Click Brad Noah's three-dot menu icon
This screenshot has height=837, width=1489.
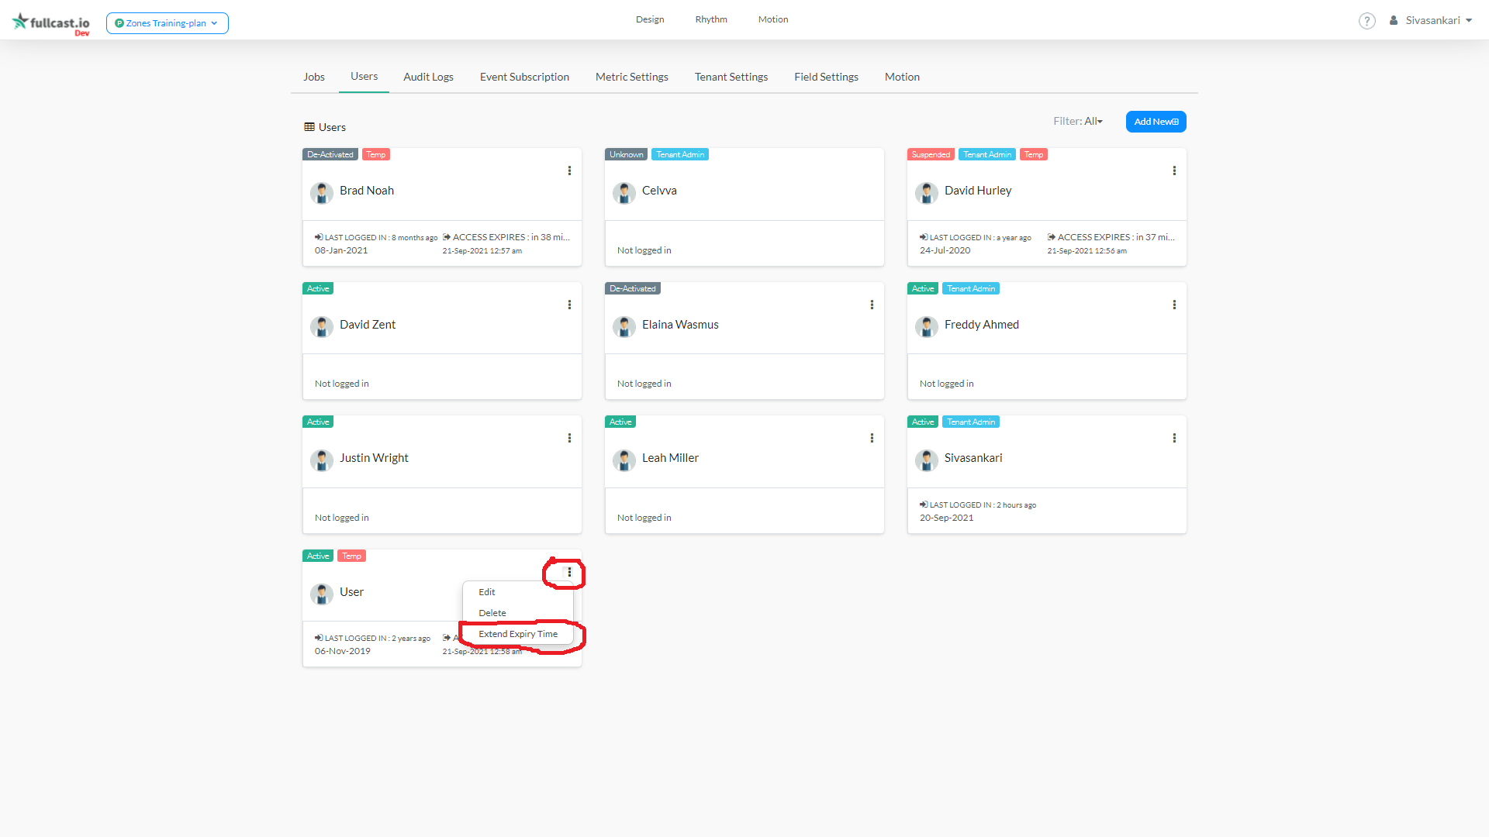[569, 170]
